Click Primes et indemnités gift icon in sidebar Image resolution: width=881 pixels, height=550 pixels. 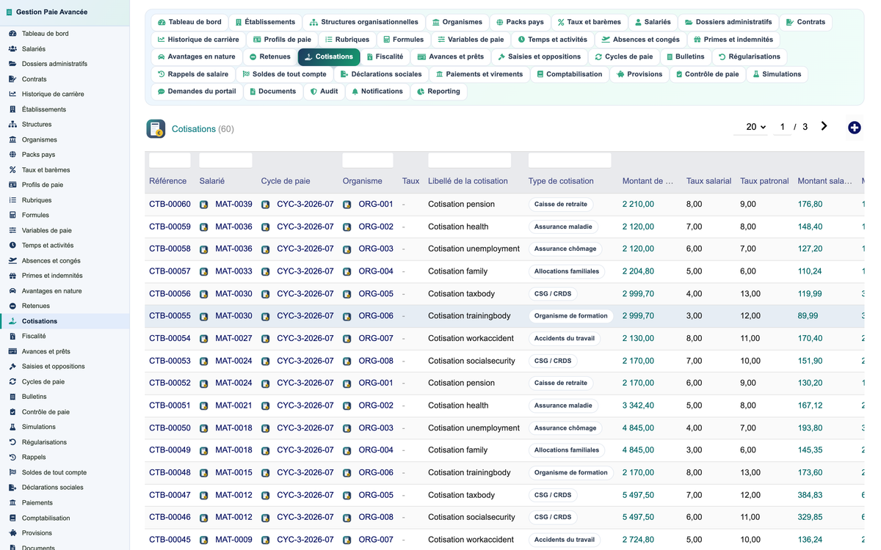coord(12,276)
